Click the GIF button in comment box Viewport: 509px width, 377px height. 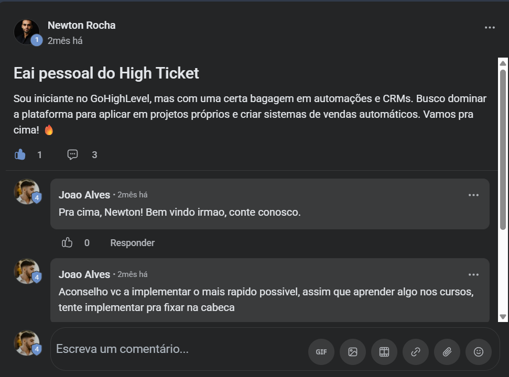coord(321,352)
